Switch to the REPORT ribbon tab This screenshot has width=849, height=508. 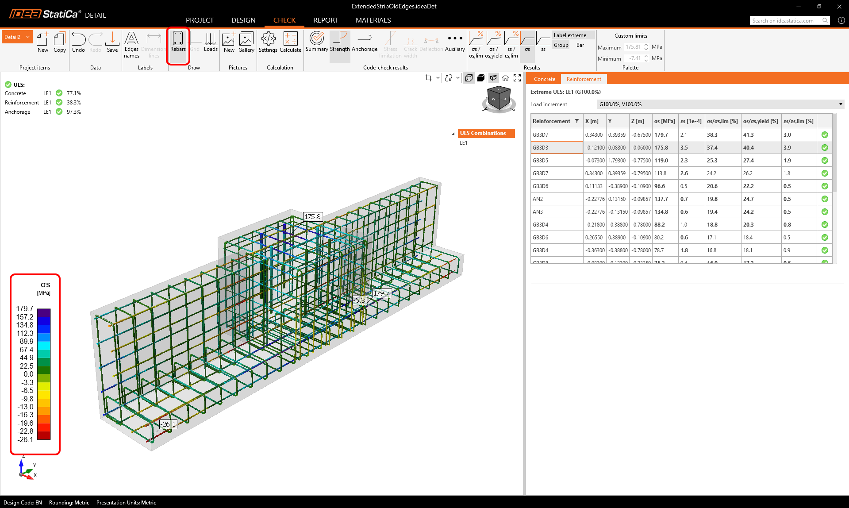(x=325, y=20)
